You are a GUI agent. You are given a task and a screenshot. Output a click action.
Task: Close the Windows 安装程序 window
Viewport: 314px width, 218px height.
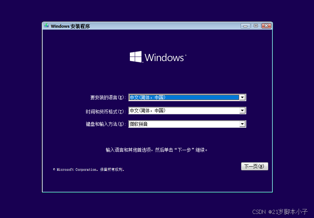(266, 26)
